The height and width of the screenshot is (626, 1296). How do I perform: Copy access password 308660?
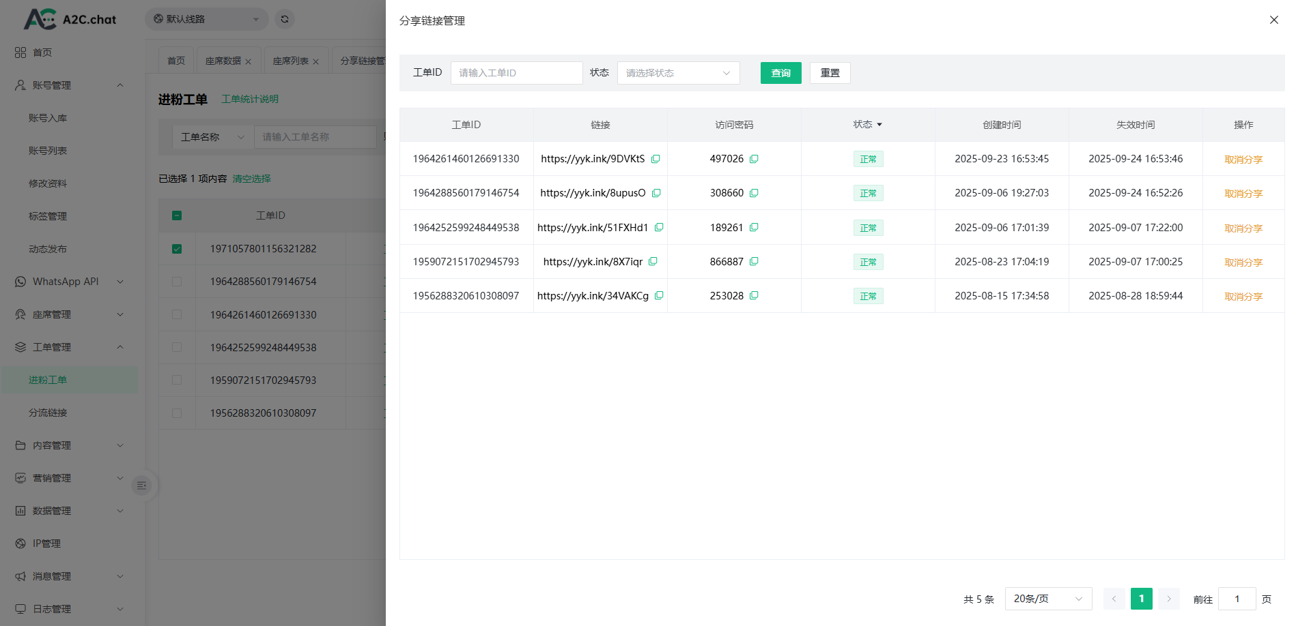754,193
